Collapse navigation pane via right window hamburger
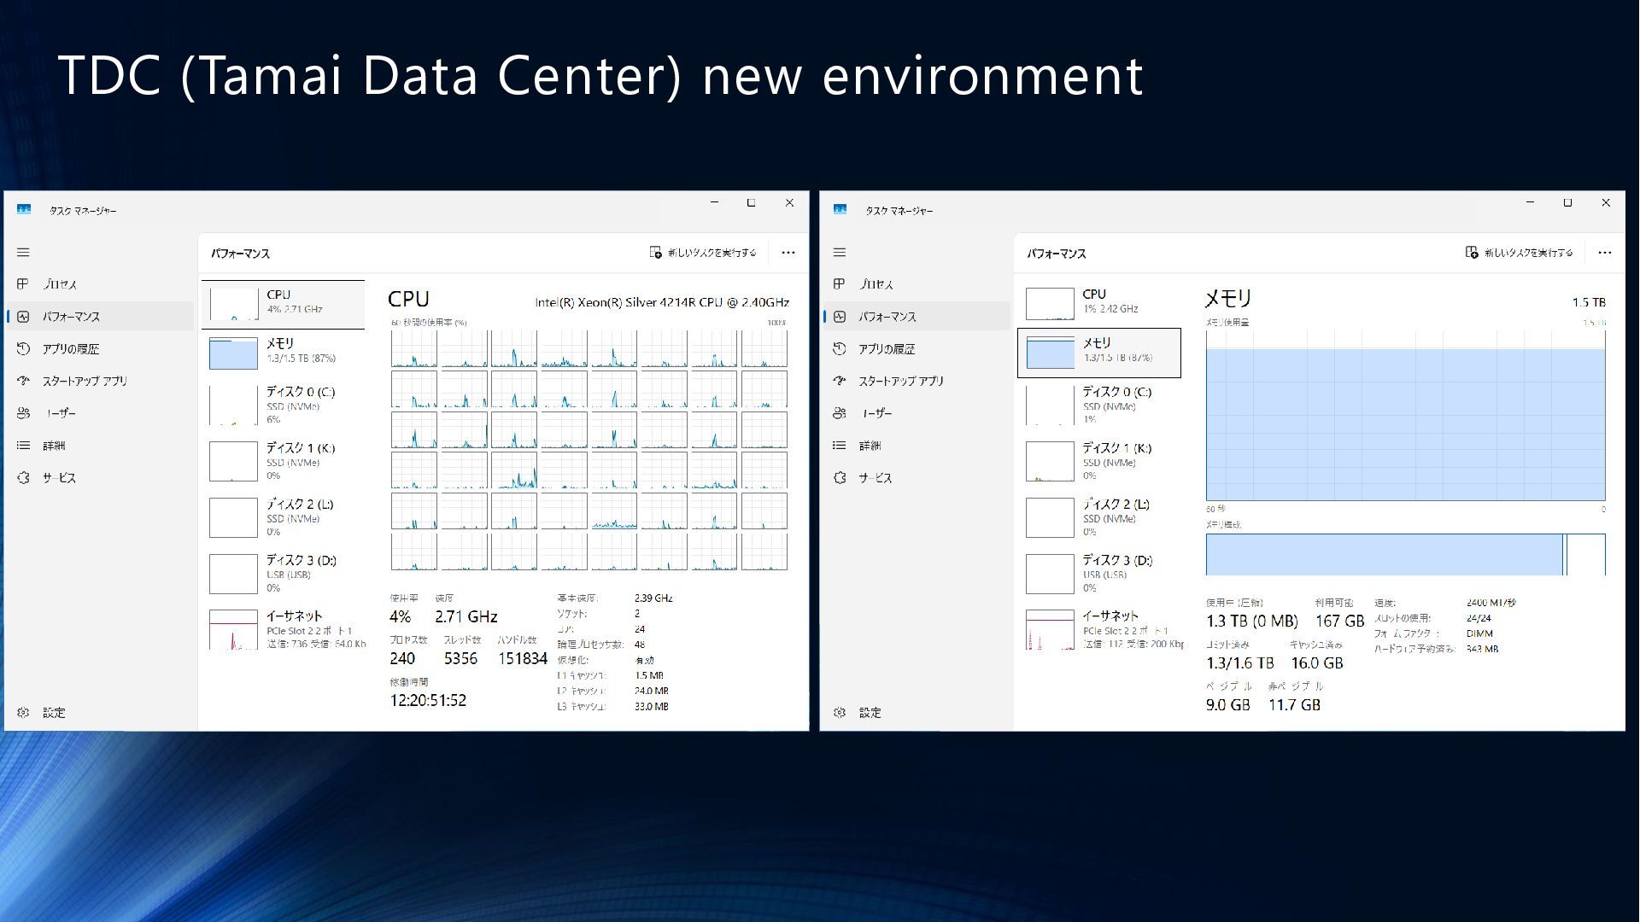 [840, 253]
